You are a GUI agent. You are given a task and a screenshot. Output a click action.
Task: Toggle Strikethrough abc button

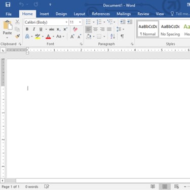pyautogui.click(x=52, y=29)
